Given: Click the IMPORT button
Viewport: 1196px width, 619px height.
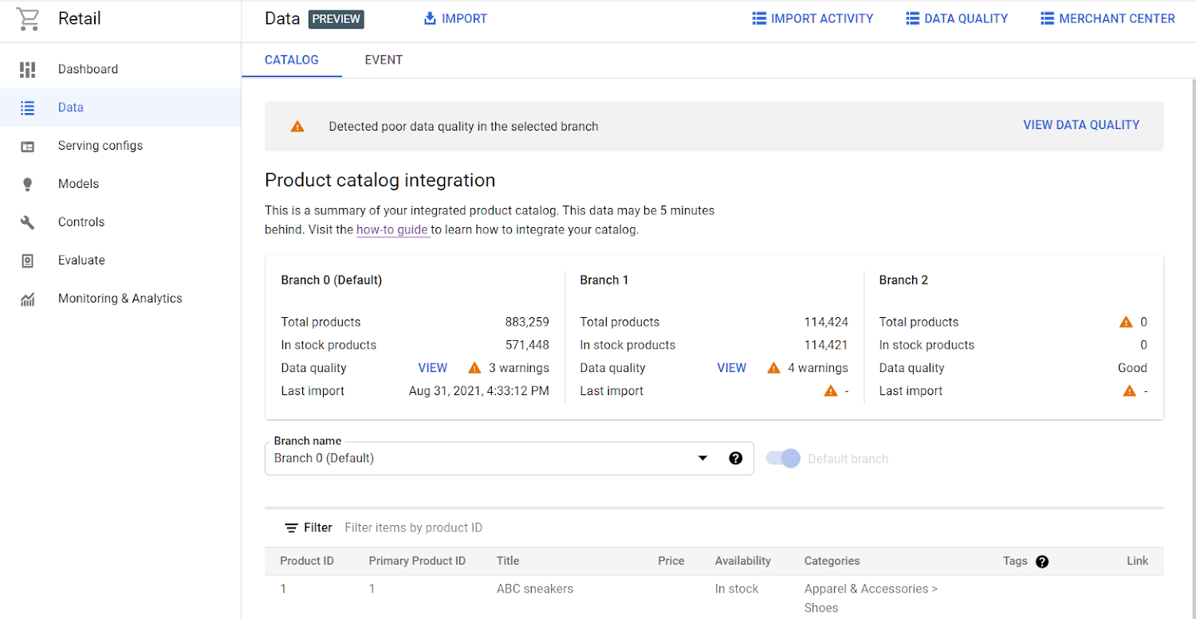Looking at the screenshot, I should (455, 18).
